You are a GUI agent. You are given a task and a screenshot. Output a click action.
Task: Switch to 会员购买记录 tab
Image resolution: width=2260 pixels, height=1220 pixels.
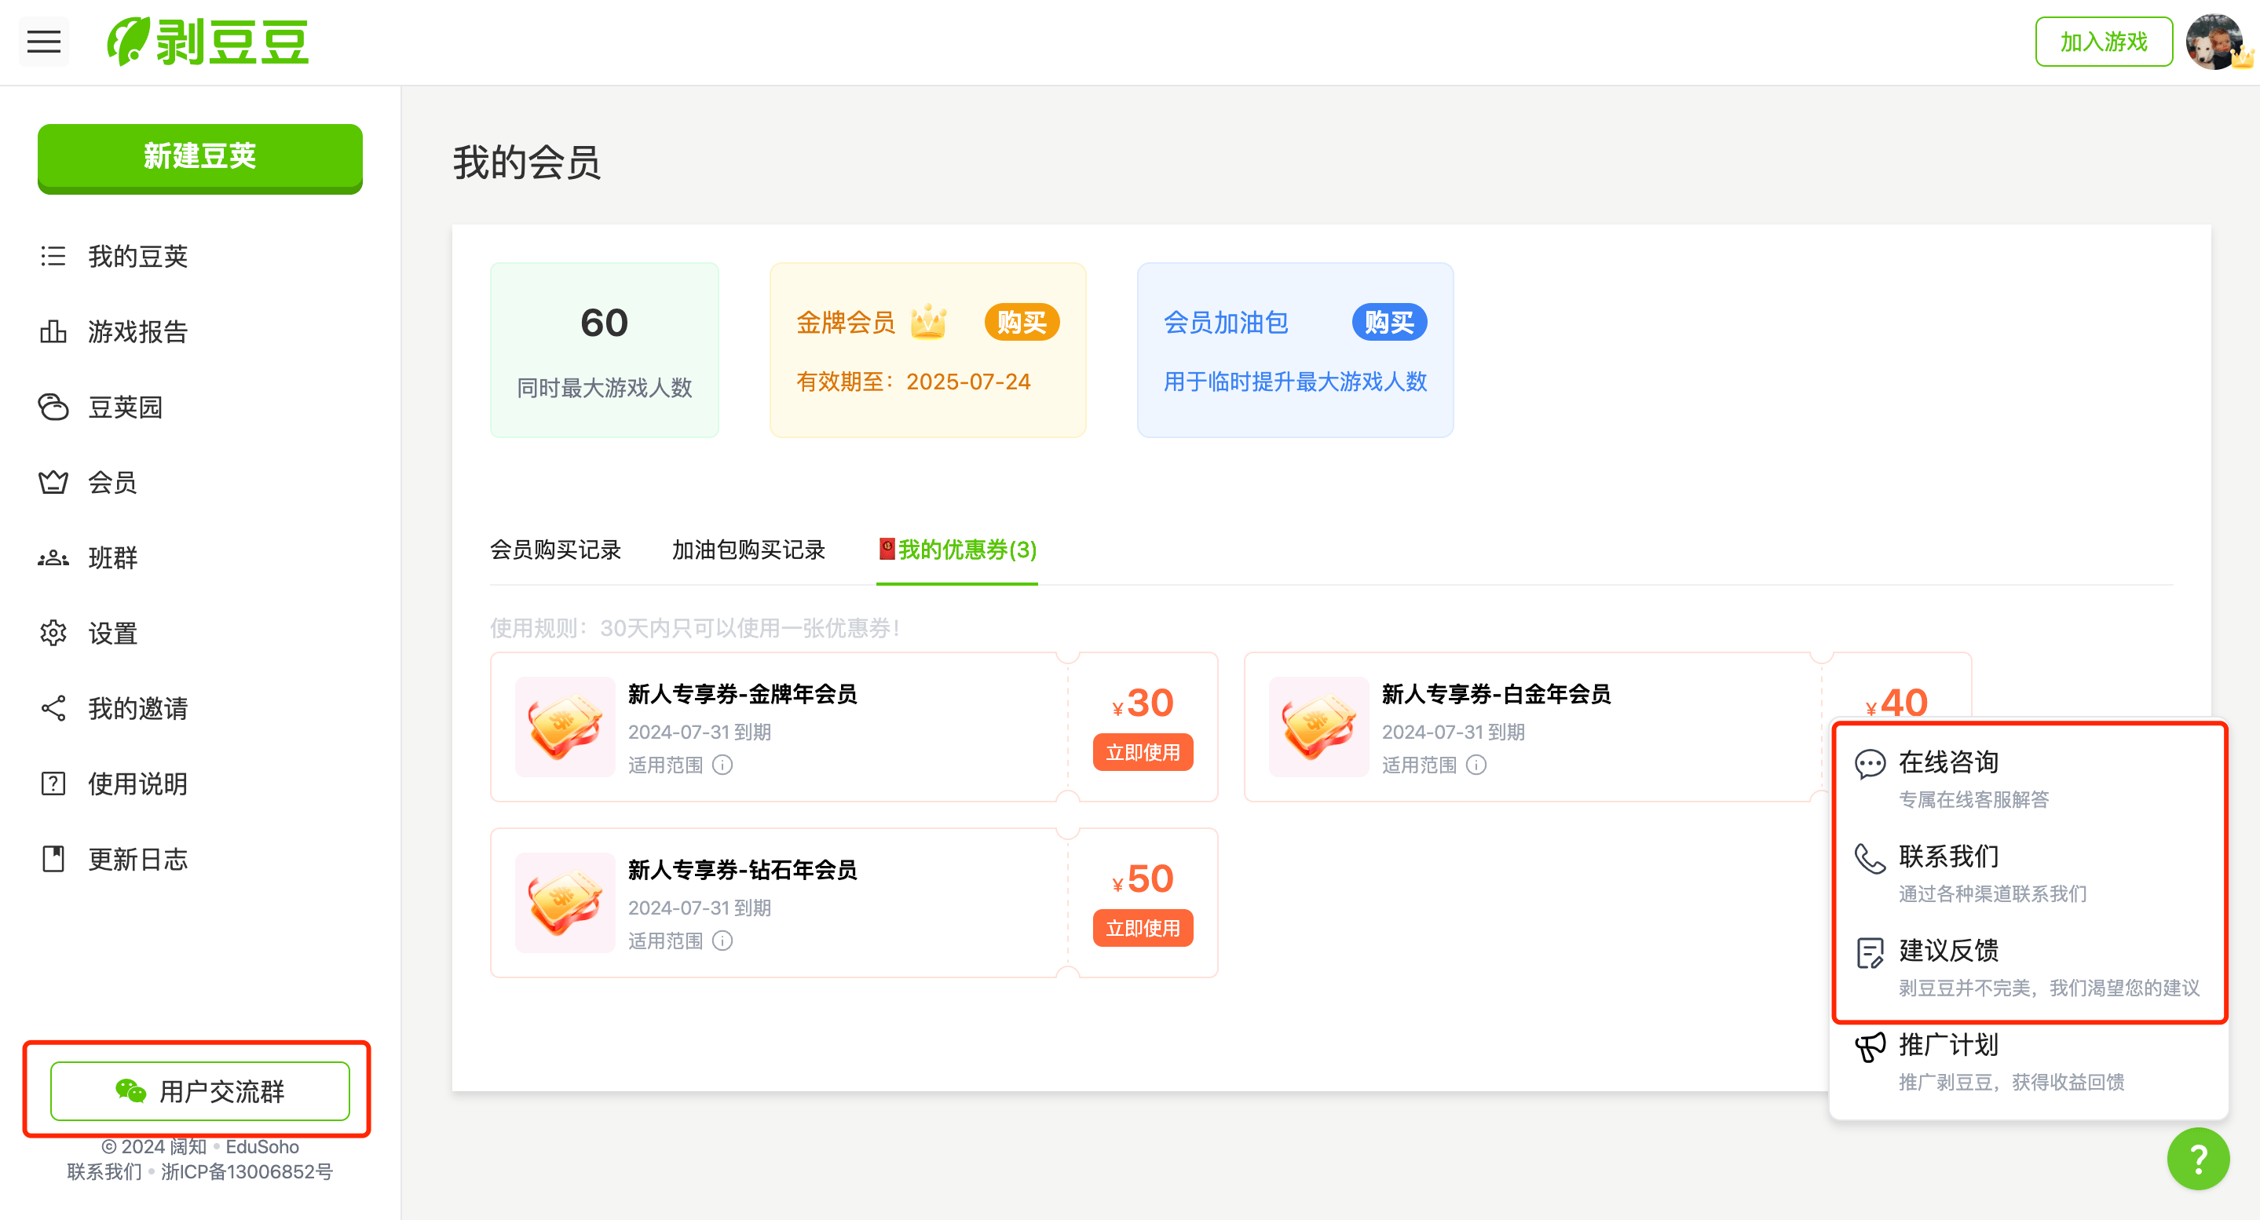click(x=555, y=549)
